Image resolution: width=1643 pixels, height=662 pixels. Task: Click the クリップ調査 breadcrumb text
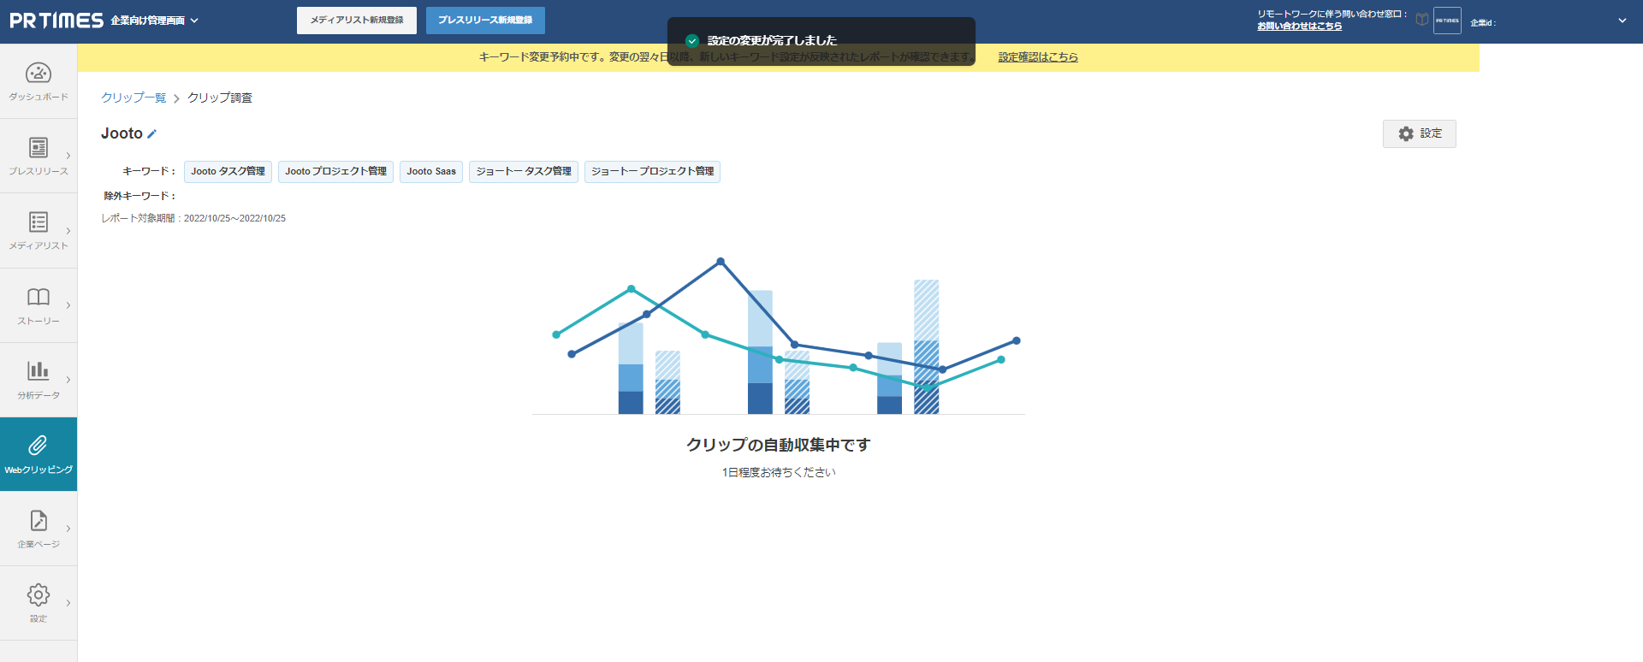[220, 98]
